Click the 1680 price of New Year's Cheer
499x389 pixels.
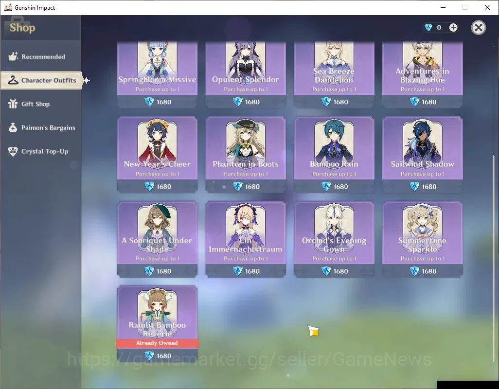click(164, 187)
